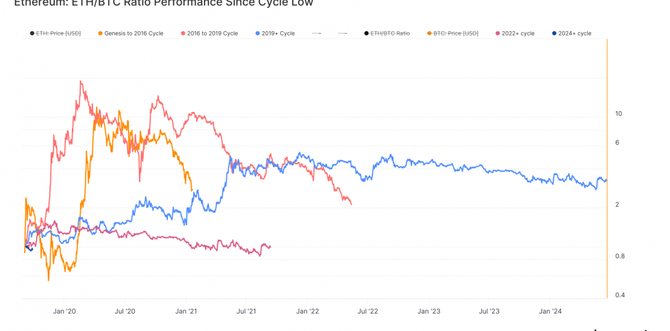Image resolution: width=670 pixels, height=331 pixels.
Task: Click the 10 tick on the y-axis
Action: 618,114
